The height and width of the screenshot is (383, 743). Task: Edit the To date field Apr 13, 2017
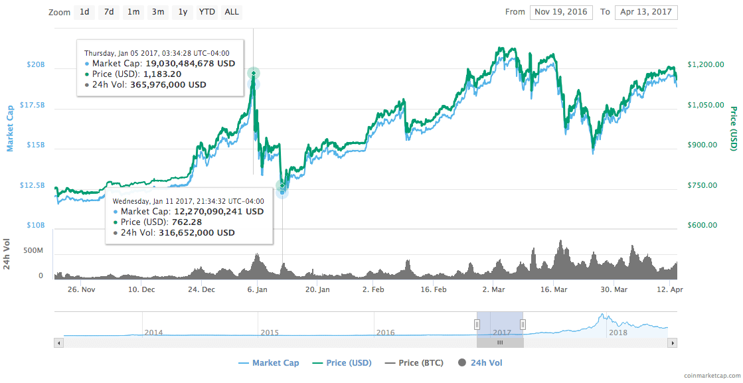tap(646, 13)
